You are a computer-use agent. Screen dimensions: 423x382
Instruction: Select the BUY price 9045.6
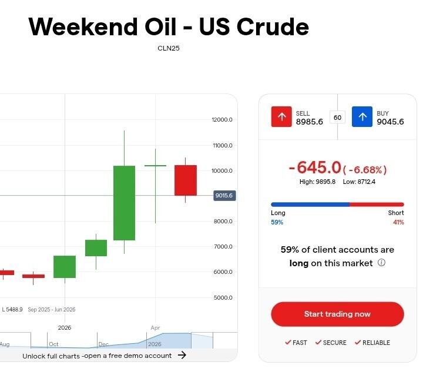[390, 122]
